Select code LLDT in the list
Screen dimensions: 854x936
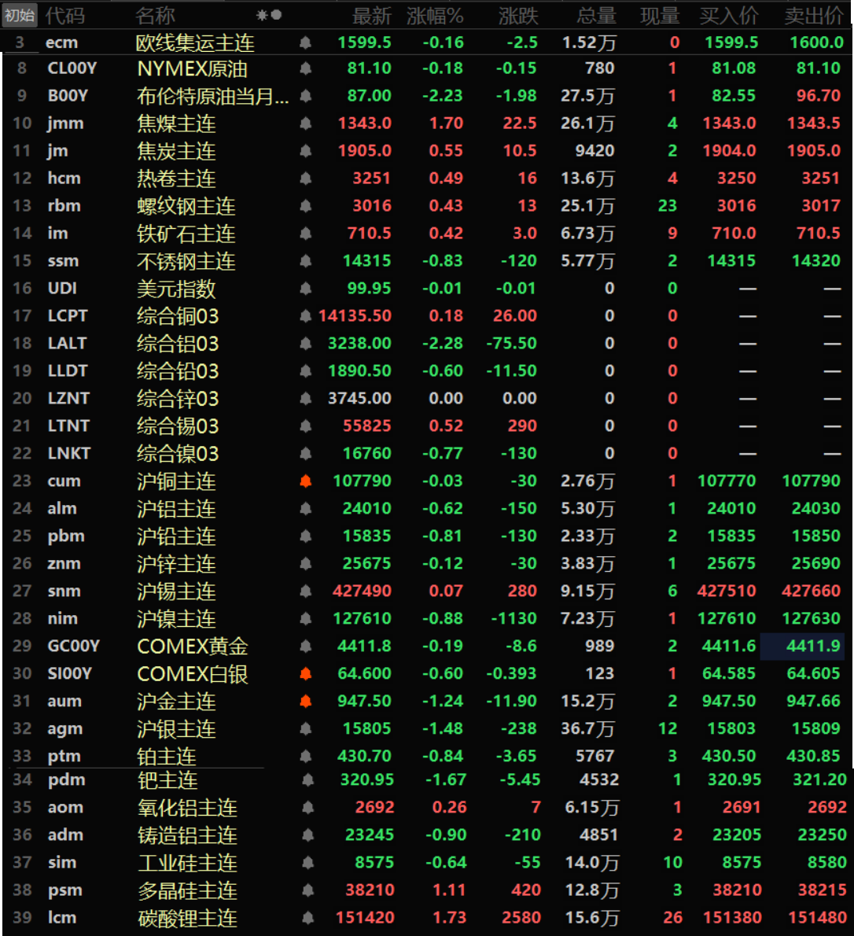point(68,370)
